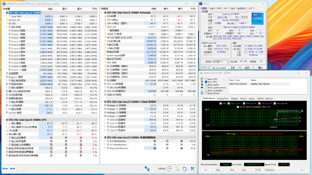The height and width of the screenshot is (175, 312).
Task: Expand the Core C0 驻留率 row
Action: point(105,120)
